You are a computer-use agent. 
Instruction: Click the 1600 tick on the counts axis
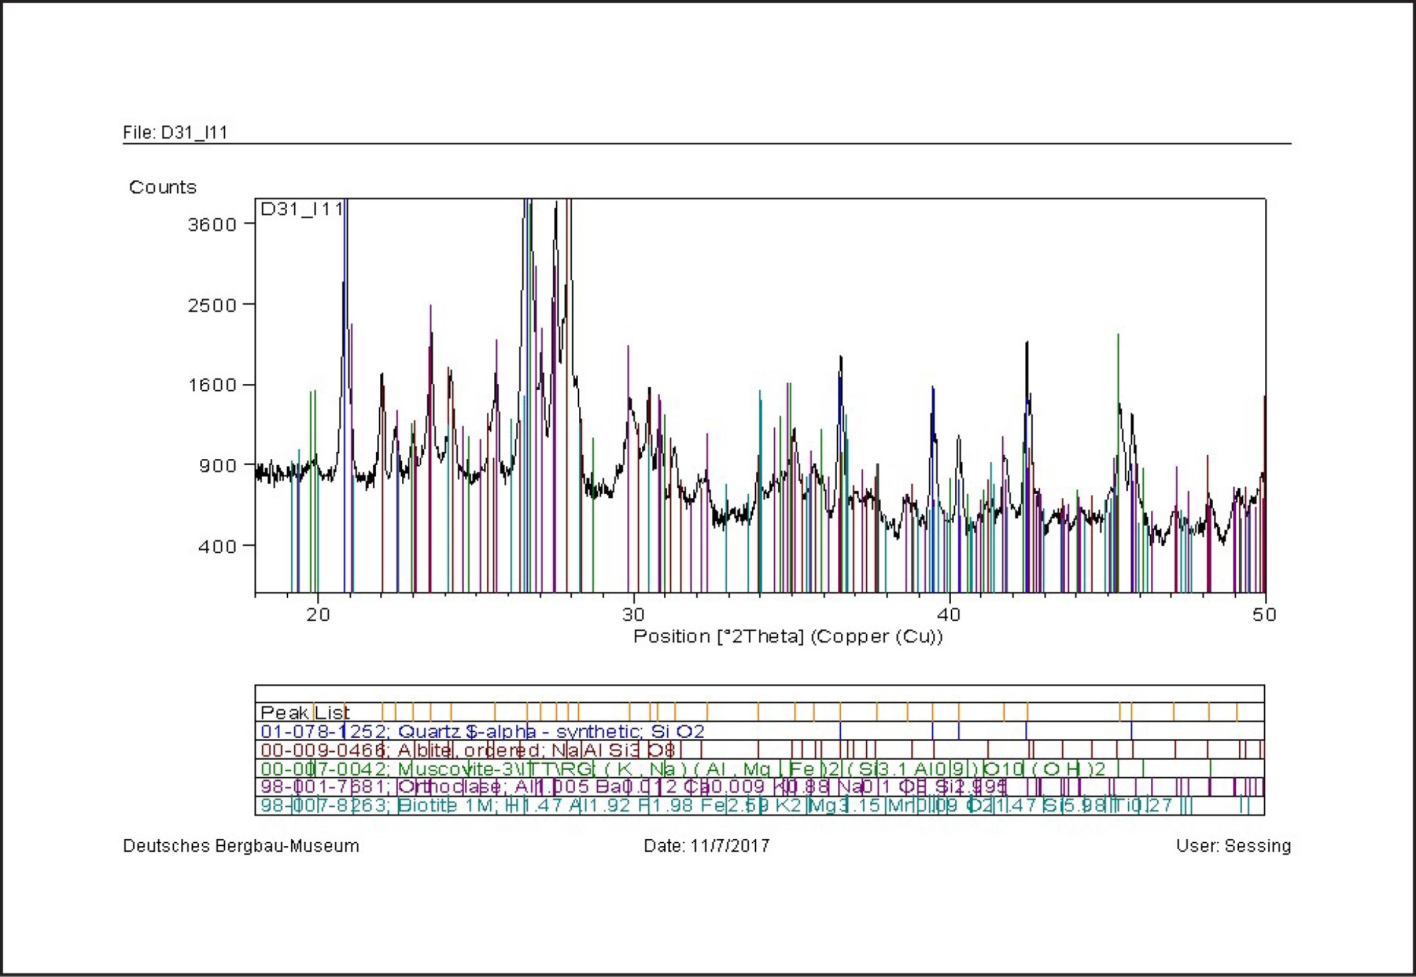pyautogui.click(x=212, y=386)
